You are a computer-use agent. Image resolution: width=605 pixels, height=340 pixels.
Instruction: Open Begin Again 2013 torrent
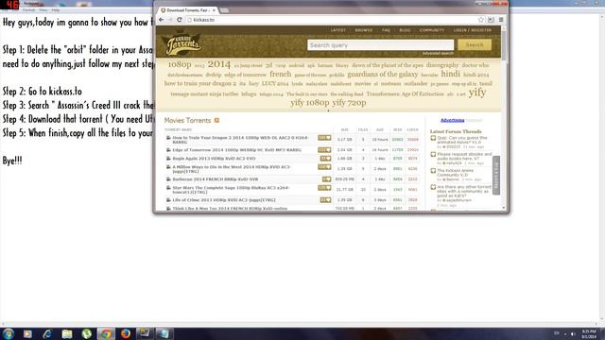(x=214, y=159)
